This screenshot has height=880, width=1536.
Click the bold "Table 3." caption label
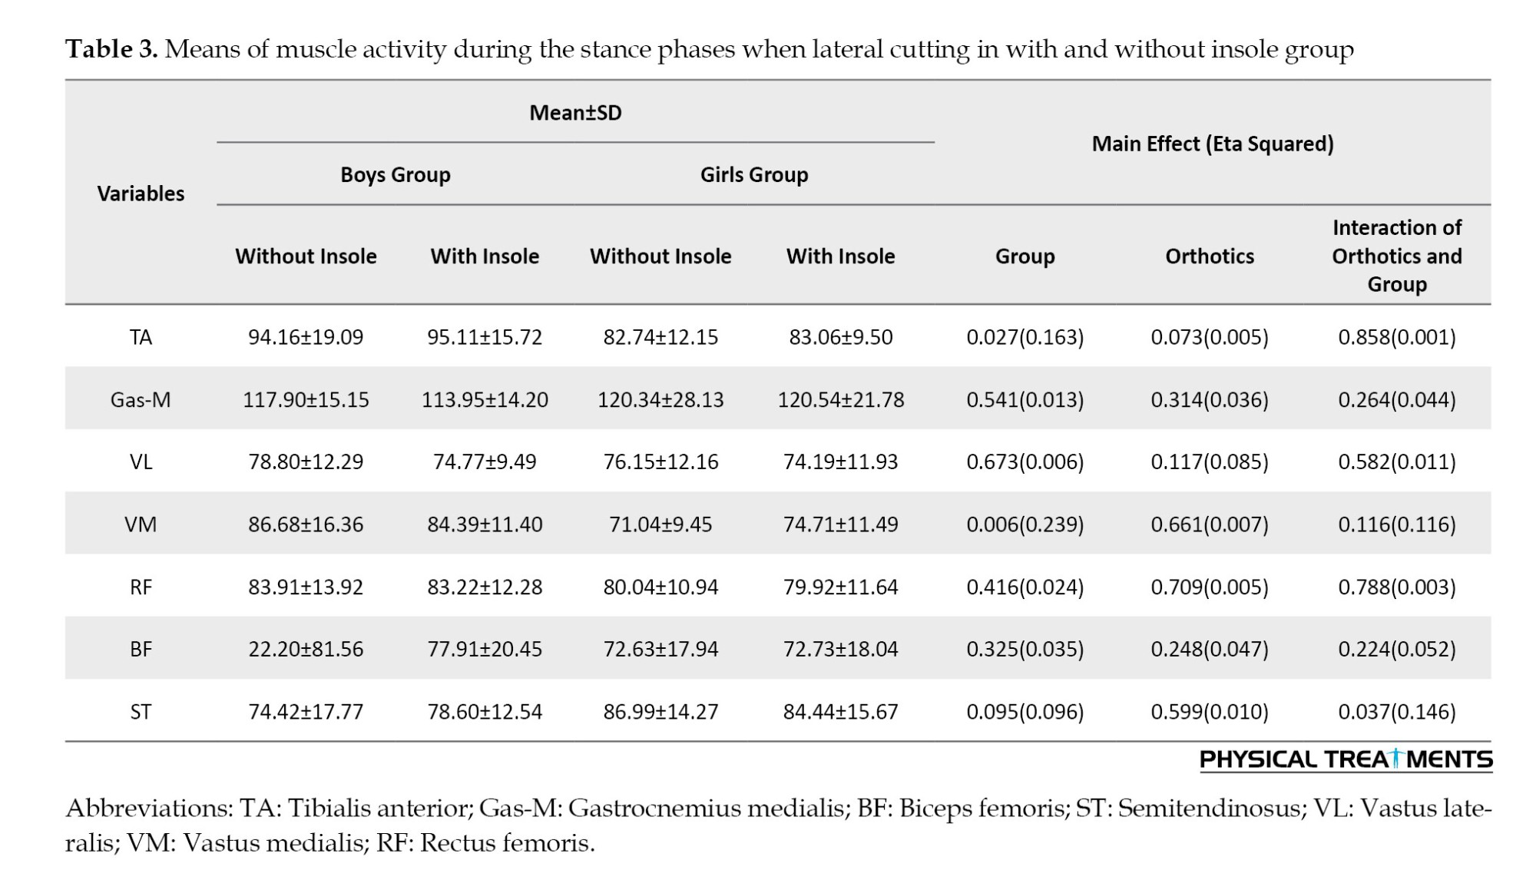click(x=111, y=49)
